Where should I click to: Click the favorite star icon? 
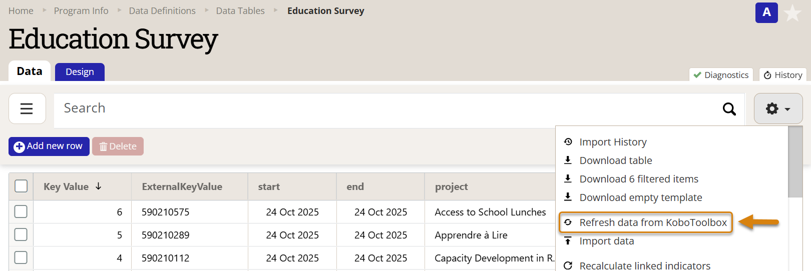click(792, 13)
